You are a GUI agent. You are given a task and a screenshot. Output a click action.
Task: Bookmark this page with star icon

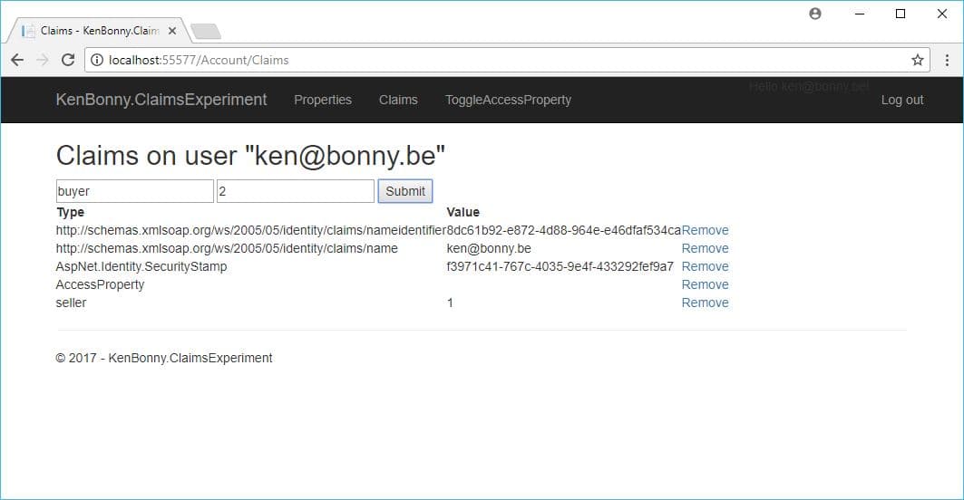[917, 60]
